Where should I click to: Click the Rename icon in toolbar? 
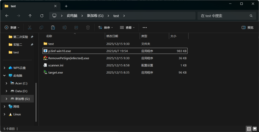(x=64, y=27)
